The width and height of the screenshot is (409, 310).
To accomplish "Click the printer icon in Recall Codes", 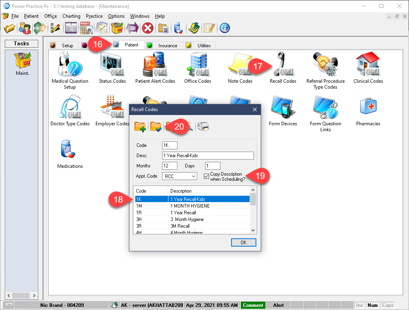I will pos(203,126).
